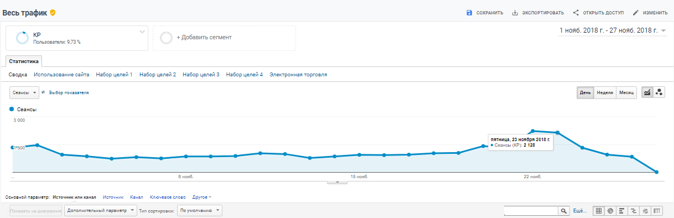
Task: Open the Дополнительный параметр dropdown
Action: click(100, 211)
